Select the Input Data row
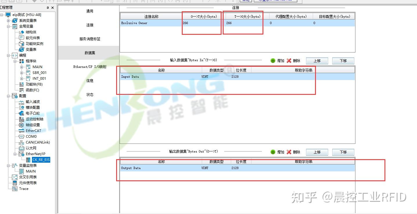Screen dimensions: 417x214 pos(238,77)
